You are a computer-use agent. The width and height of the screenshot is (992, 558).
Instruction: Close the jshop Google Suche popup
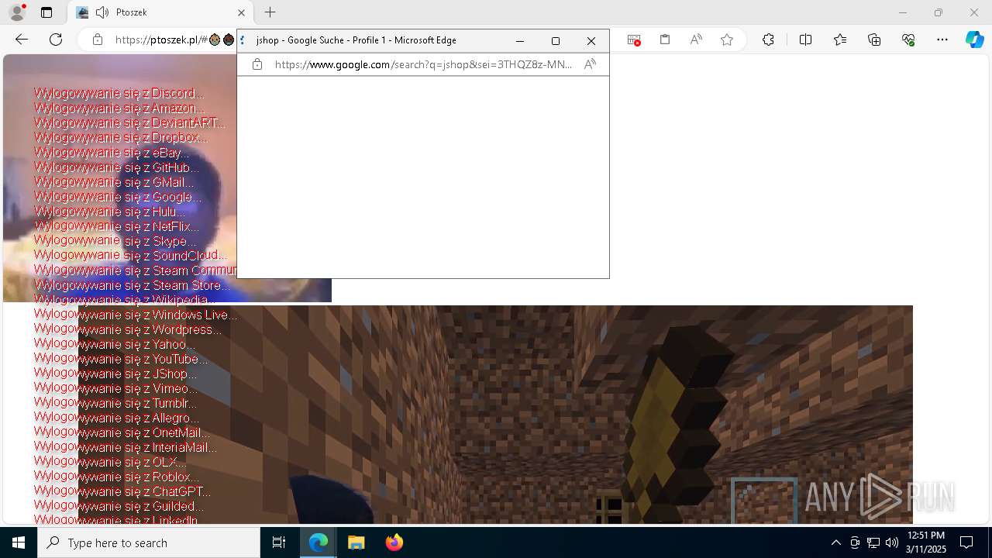(x=591, y=40)
